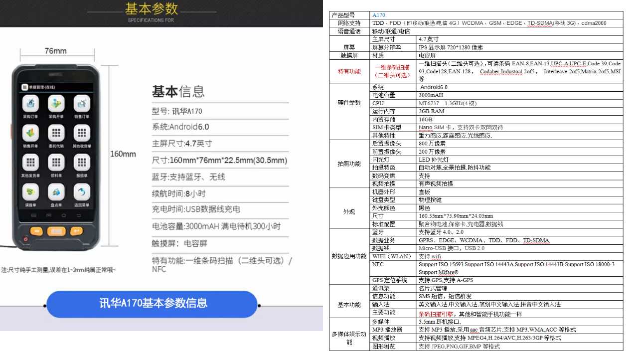Click the A170 product model link
This screenshot has width=638, height=359.
point(379,15)
